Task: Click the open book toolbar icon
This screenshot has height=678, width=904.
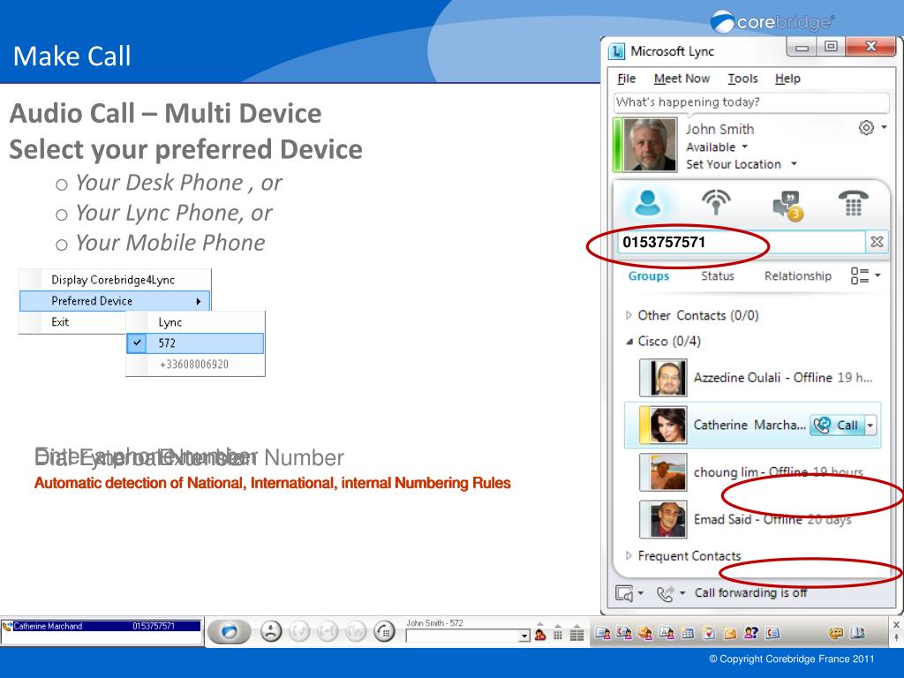Action: point(857,633)
